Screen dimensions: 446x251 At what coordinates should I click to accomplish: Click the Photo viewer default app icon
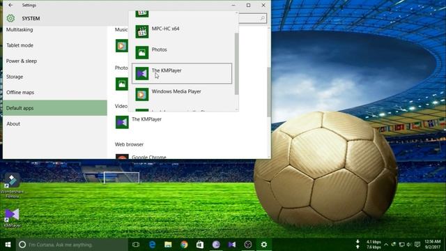(122, 84)
